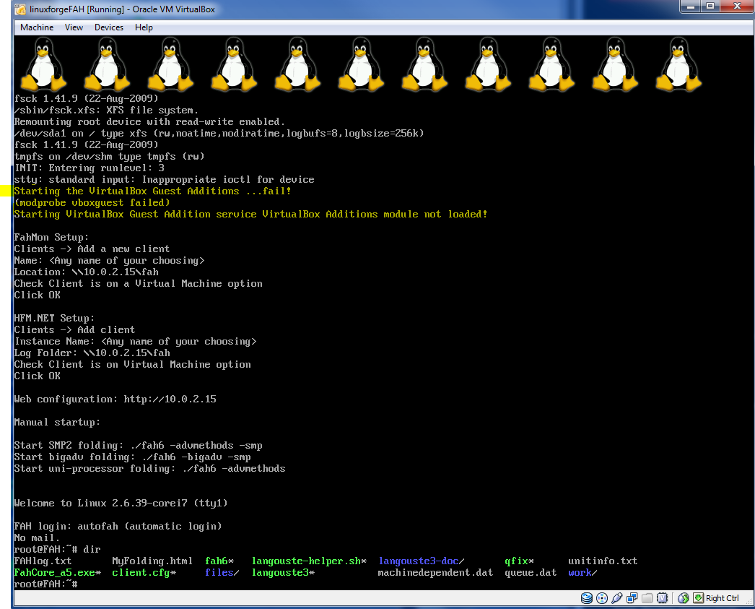Open the Help menu
This screenshot has height=609, width=755.
click(x=144, y=27)
